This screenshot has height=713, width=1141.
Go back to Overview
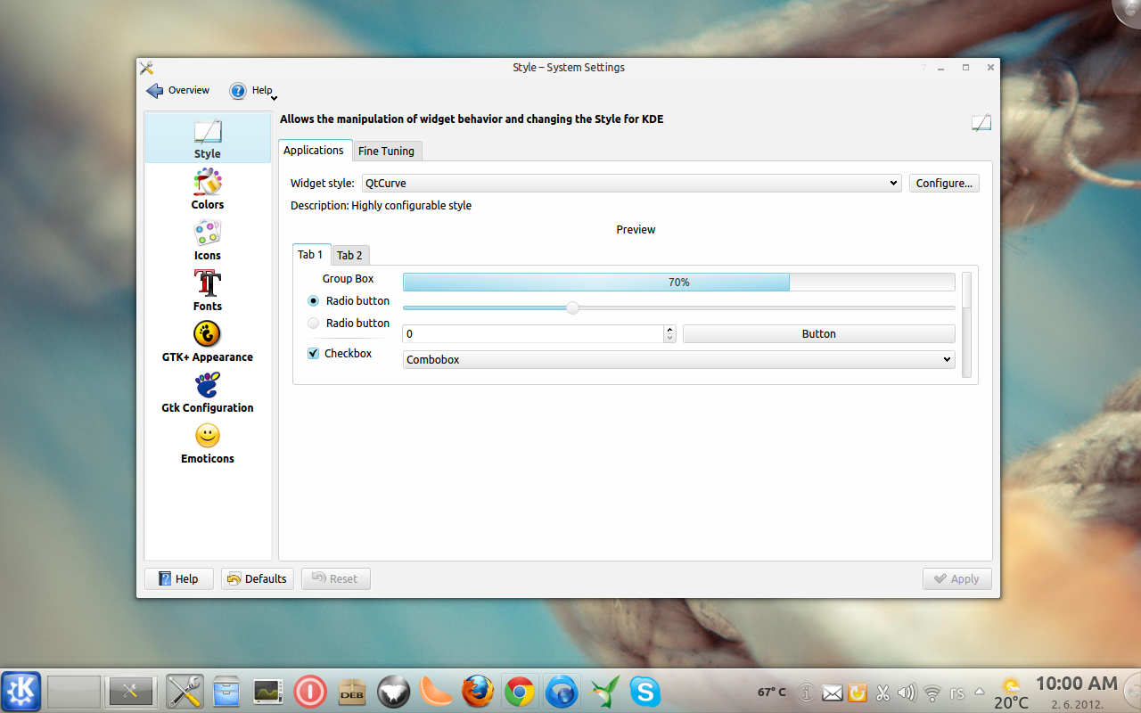coord(178,90)
